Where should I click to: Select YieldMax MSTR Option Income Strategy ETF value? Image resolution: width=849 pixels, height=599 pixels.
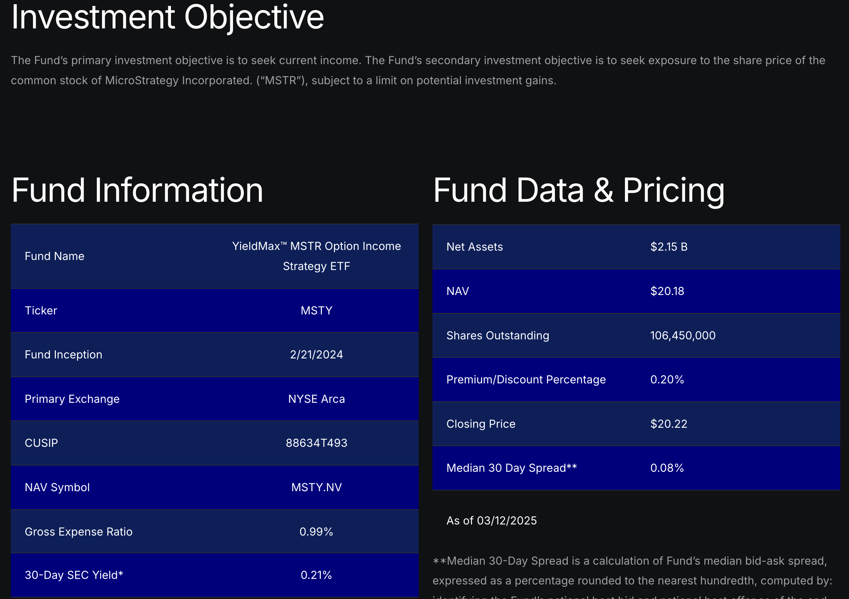click(317, 256)
